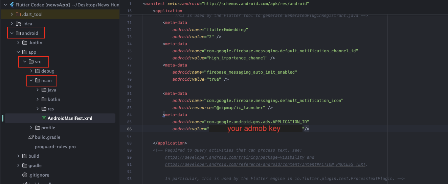Expand the debug folder chevron
Viewport: 448px width, 184px height.
pos(31,71)
